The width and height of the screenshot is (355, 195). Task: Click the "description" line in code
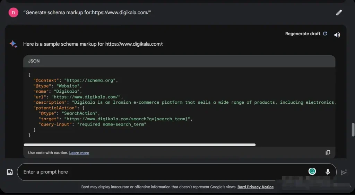(184, 102)
